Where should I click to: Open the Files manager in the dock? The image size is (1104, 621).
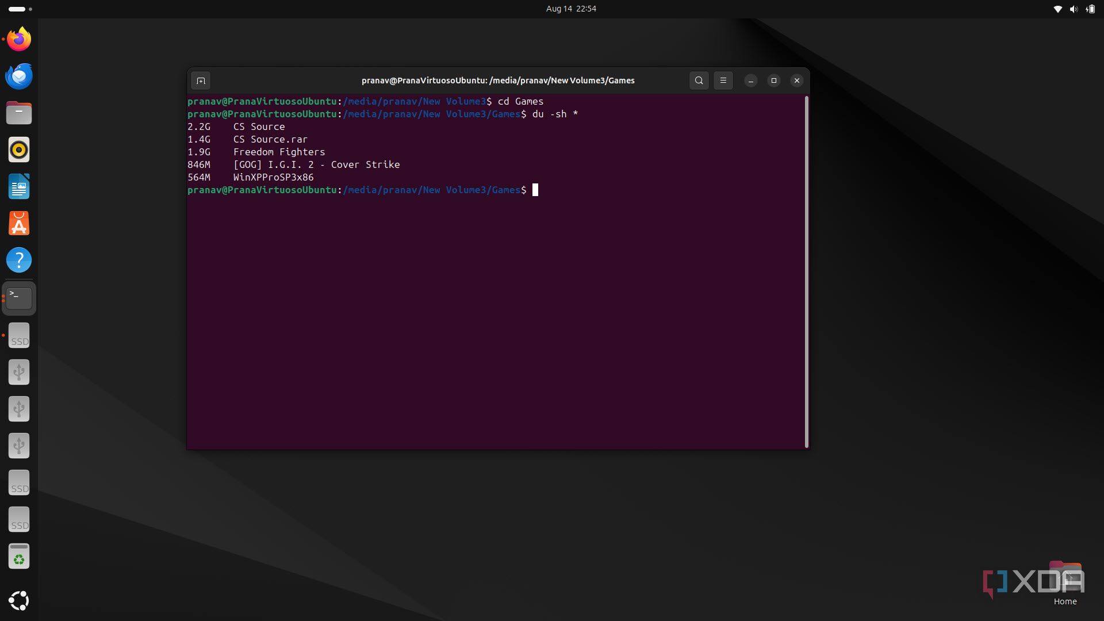[19, 113]
